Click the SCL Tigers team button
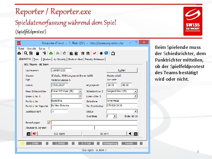Screen dimensions: 212x159 tap(59, 134)
